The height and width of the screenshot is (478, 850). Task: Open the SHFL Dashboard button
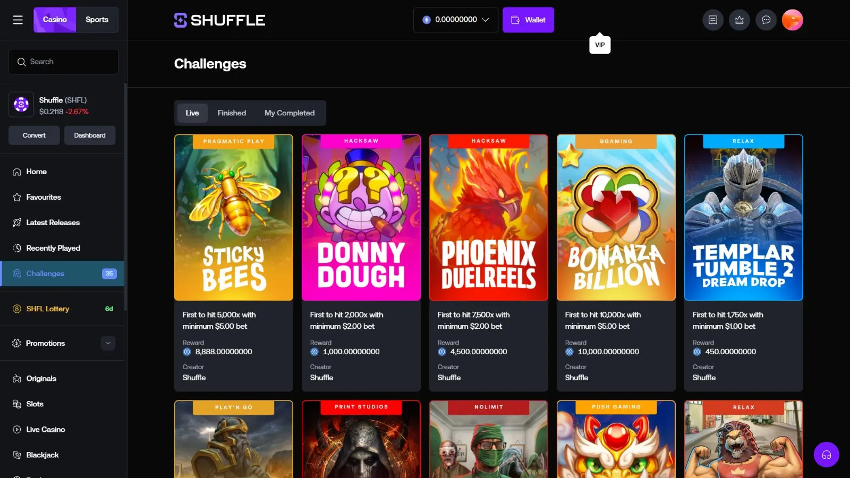tap(90, 135)
